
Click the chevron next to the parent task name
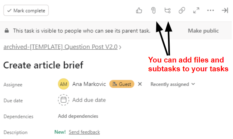click(x=120, y=47)
